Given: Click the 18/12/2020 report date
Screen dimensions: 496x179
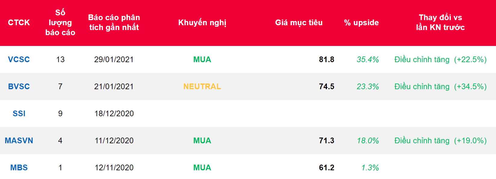Looking at the screenshot, I should [114, 114].
